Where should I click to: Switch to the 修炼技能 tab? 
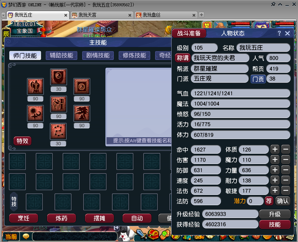click(x=134, y=56)
